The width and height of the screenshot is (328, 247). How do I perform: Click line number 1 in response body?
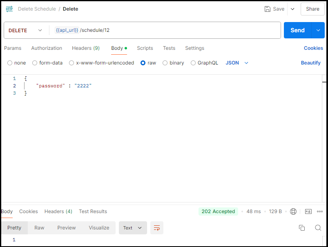point(14,240)
